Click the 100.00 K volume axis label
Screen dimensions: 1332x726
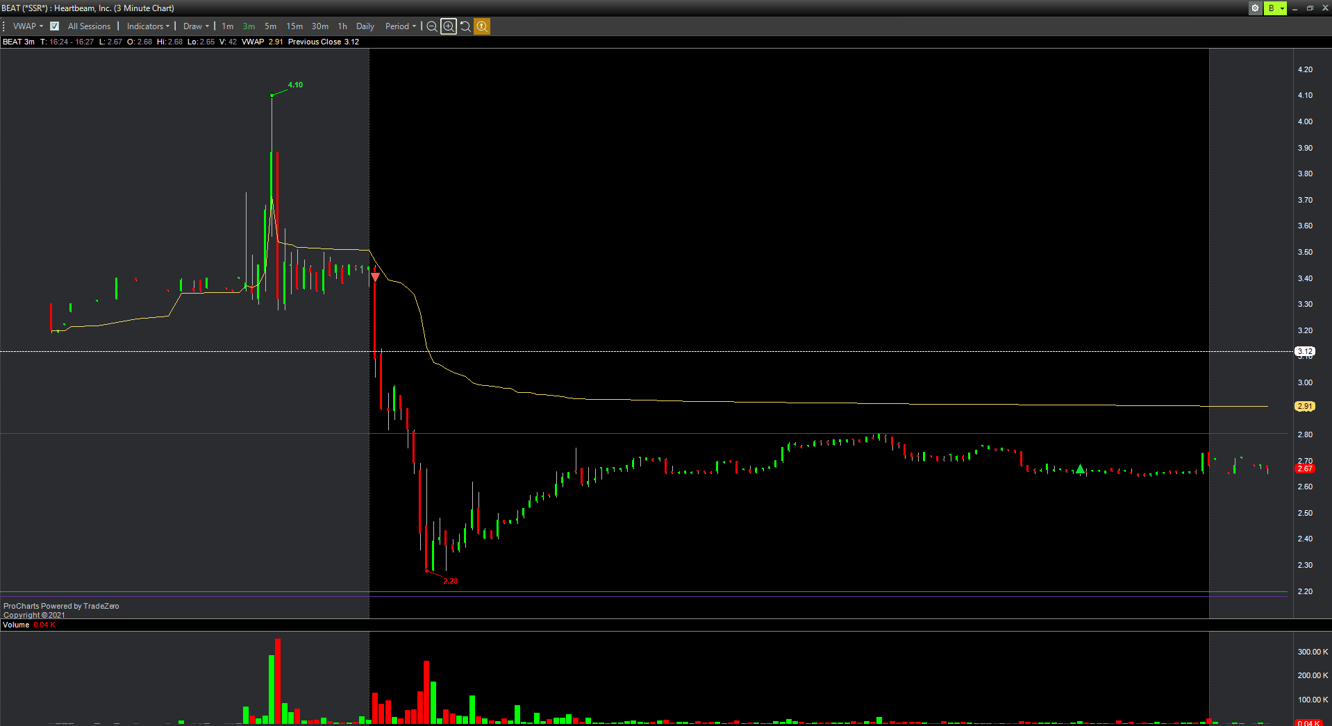[x=1313, y=700]
